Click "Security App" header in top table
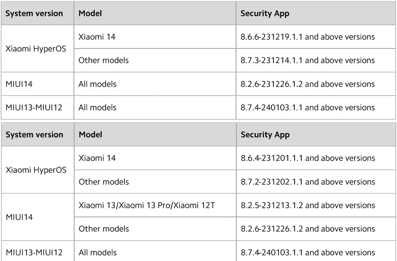 point(265,13)
